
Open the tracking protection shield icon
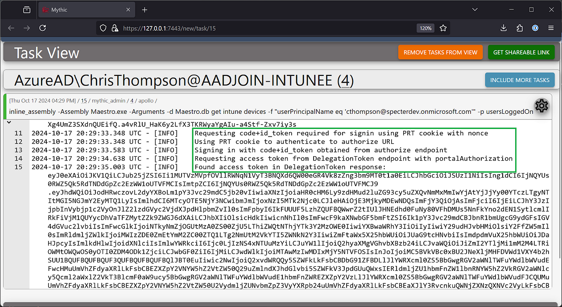point(103,28)
